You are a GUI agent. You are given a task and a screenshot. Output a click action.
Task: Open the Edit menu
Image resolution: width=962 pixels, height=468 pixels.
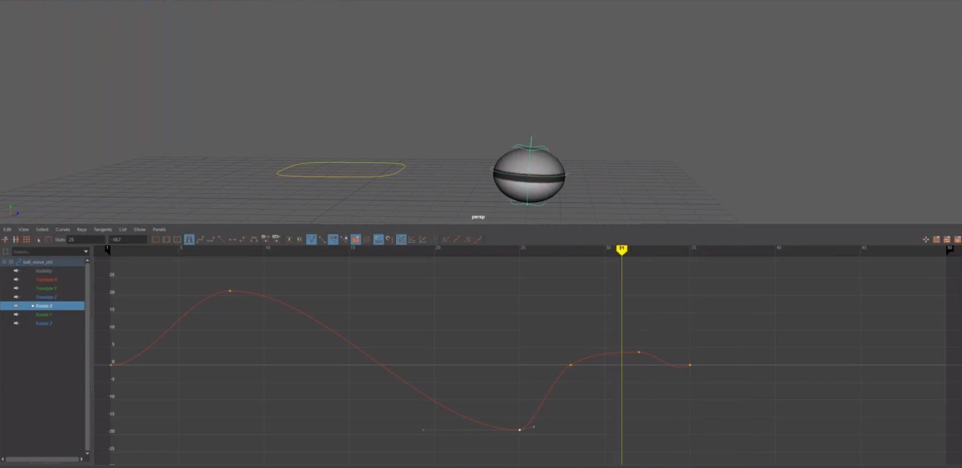[x=7, y=229]
